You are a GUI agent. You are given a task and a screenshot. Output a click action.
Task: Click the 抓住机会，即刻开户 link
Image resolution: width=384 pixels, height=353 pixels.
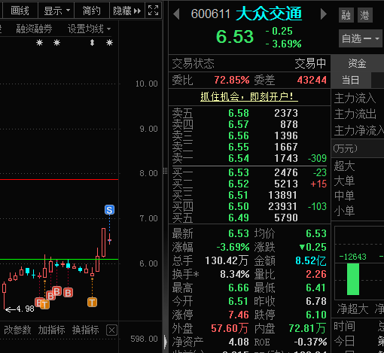point(249,96)
